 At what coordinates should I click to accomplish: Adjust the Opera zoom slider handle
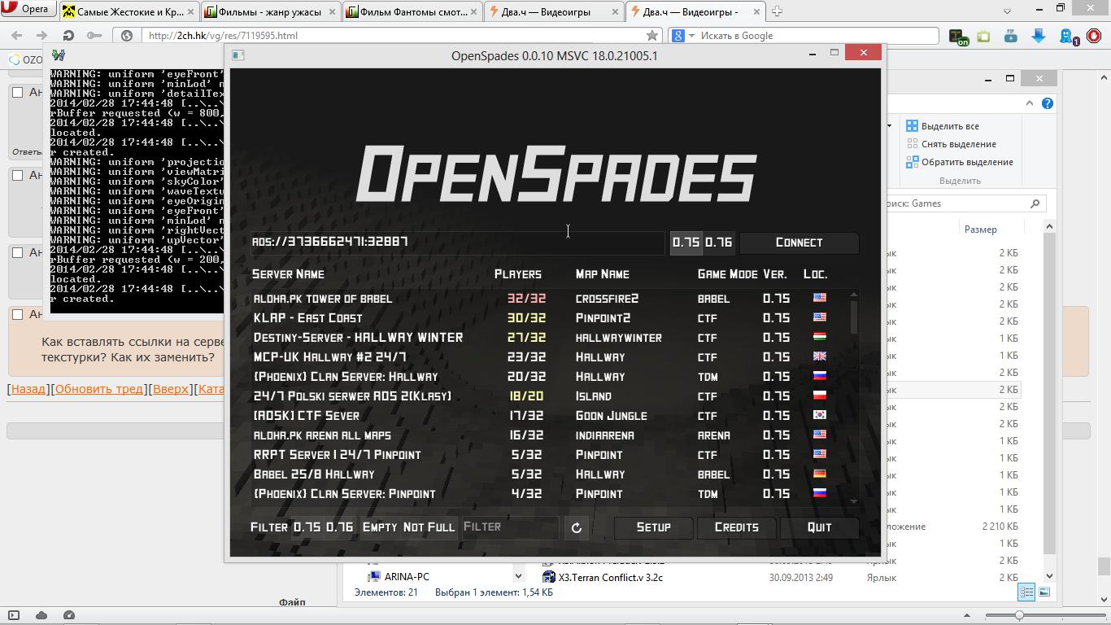[x=1019, y=615]
